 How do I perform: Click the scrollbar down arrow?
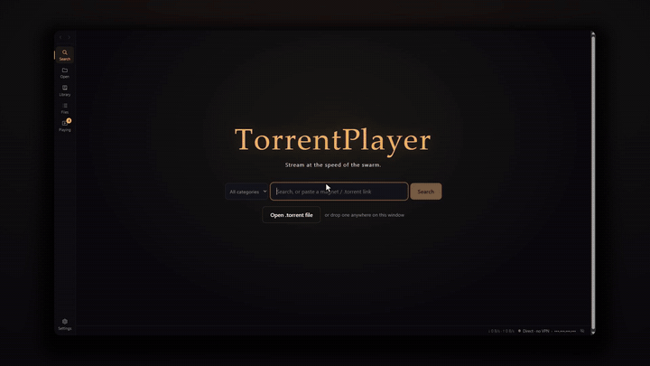(593, 332)
